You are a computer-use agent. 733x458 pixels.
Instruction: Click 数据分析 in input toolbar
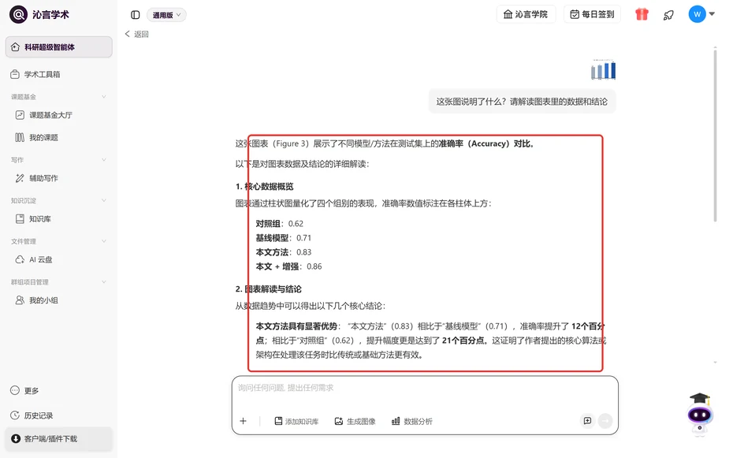pyautogui.click(x=412, y=421)
